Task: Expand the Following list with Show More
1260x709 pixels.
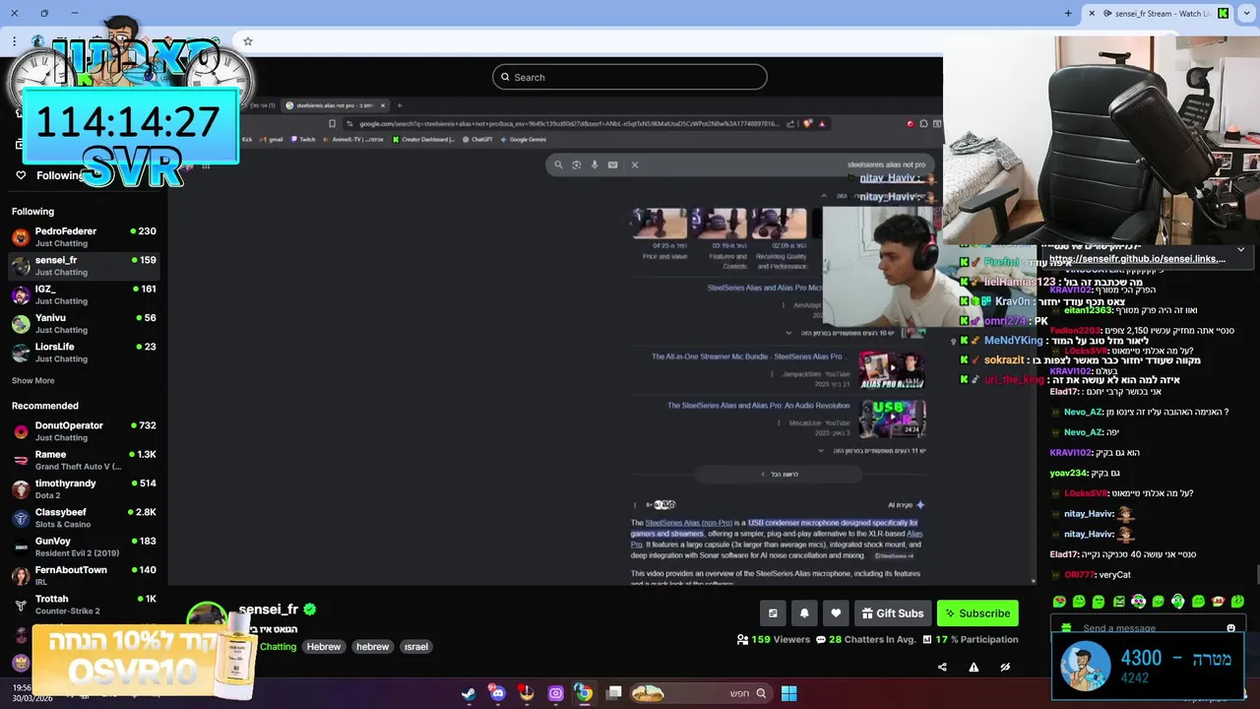Action: coord(32,380)
